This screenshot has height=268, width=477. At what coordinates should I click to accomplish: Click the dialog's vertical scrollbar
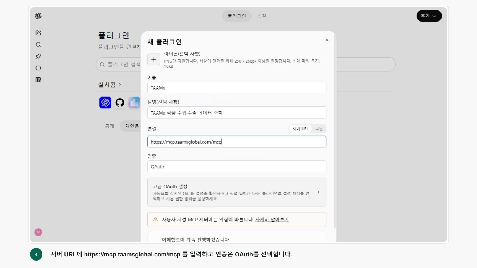tap(335, 132)
